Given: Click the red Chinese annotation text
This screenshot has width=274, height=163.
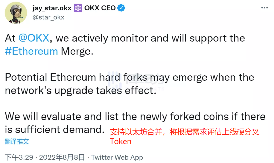Looking at the screenshot, I should [184, 132].
